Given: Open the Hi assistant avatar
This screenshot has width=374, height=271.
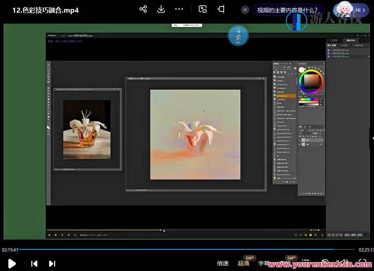Looking at the screenshot, I should 351,10.
